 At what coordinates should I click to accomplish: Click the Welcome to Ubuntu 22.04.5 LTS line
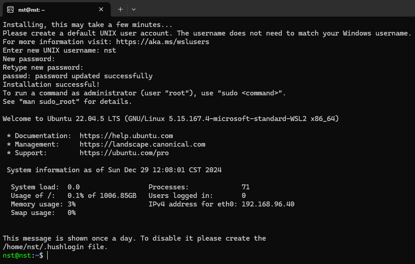tap(171, 119)
